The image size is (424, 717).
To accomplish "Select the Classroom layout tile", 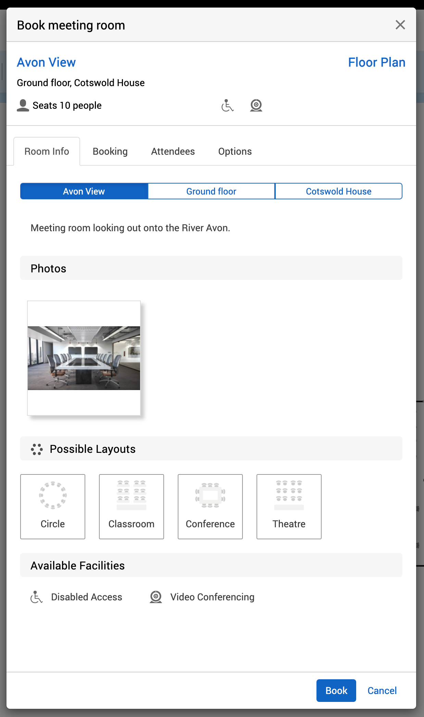I will click(x=132, y=506).
